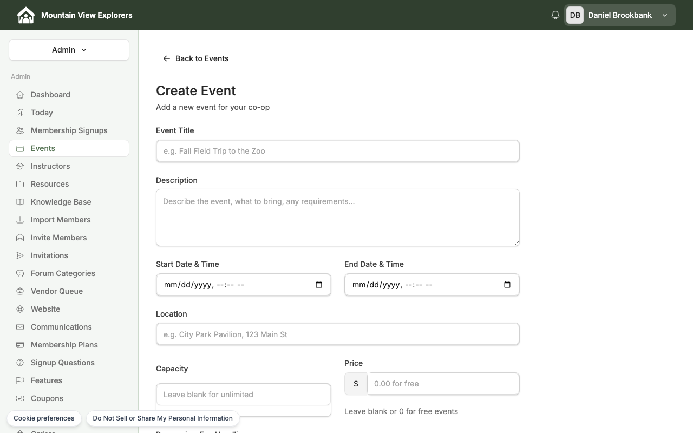Open Forum Categories link
The image size is (693, 433).
point(69,273)
